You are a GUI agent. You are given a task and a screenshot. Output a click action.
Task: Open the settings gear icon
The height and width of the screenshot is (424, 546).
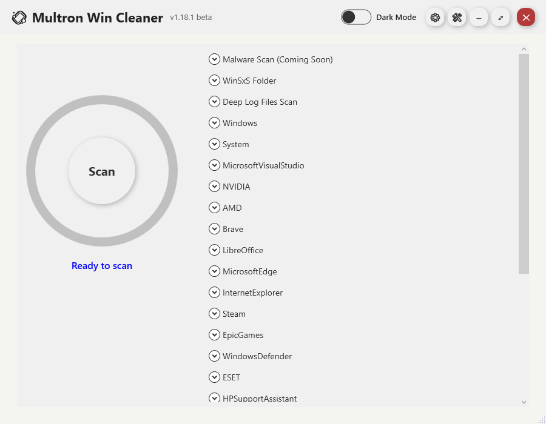tap(435, 18)
